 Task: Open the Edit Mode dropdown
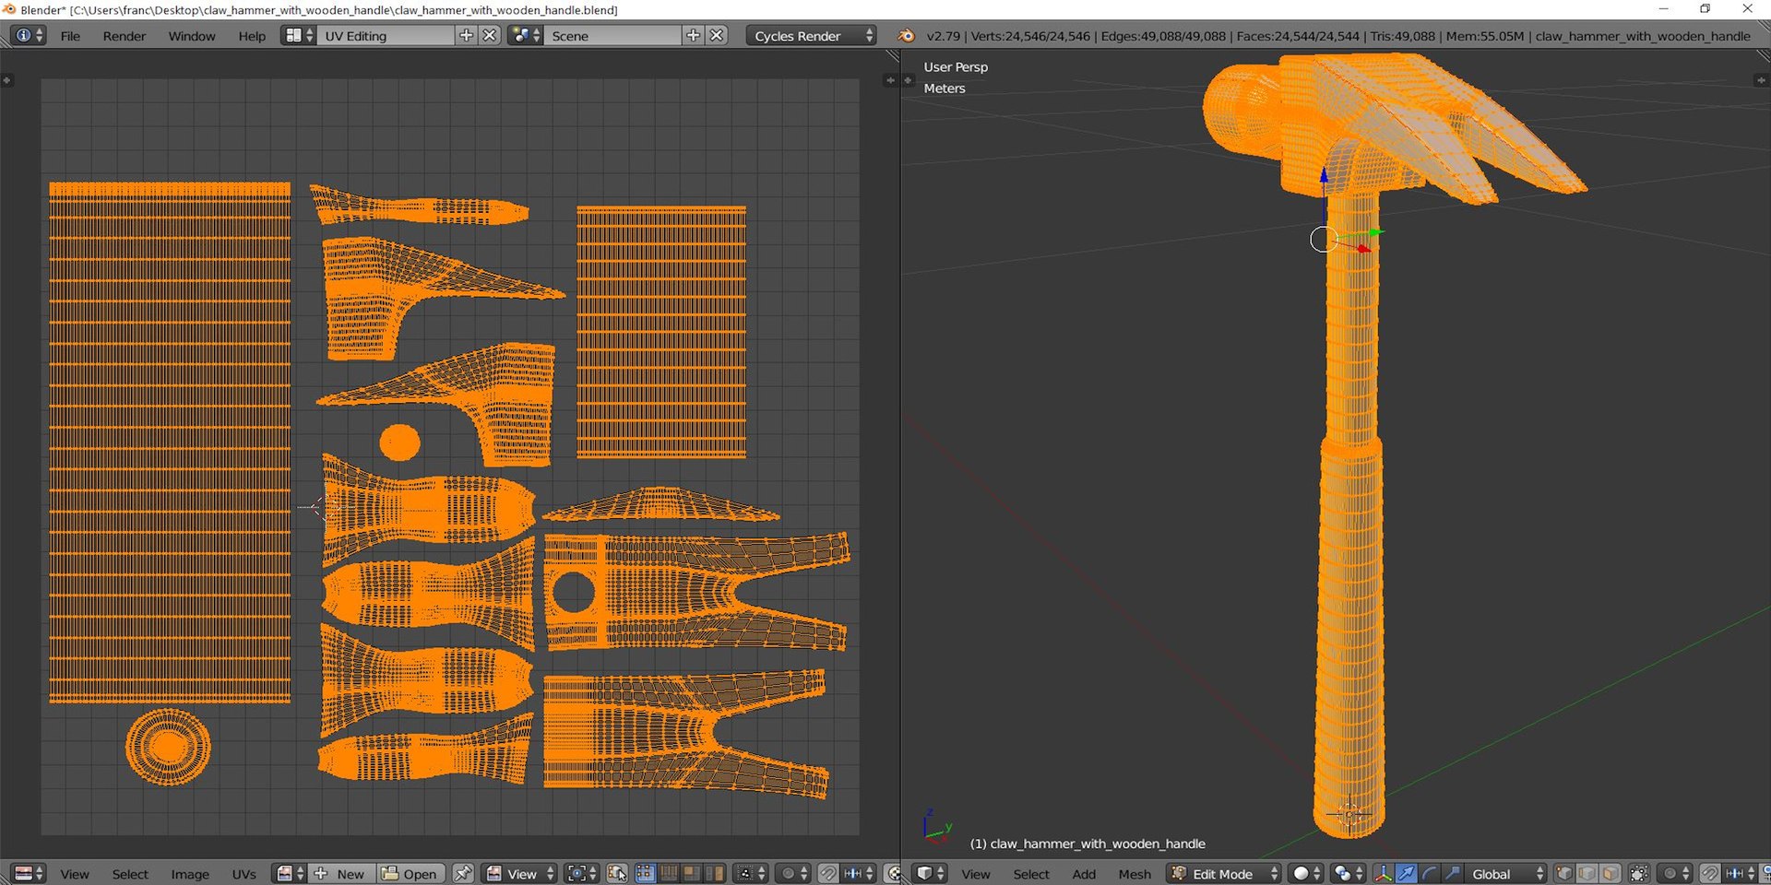coord(1224,873)
